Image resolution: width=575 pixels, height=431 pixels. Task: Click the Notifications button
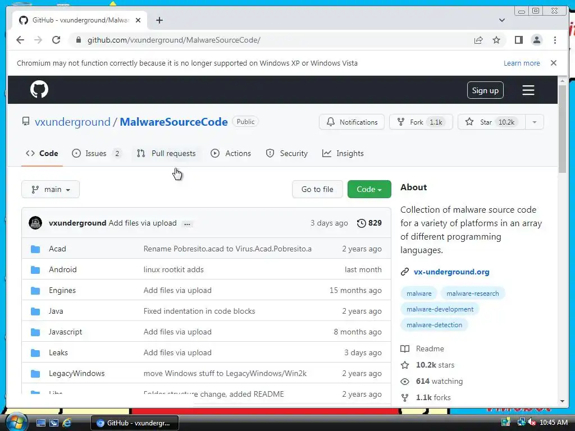click(352, 122)
